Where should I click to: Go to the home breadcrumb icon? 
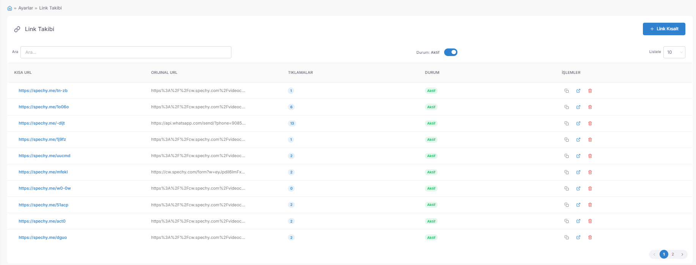(10, 8)
